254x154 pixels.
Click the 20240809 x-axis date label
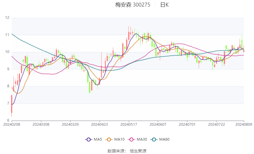(x=244, y=125)
